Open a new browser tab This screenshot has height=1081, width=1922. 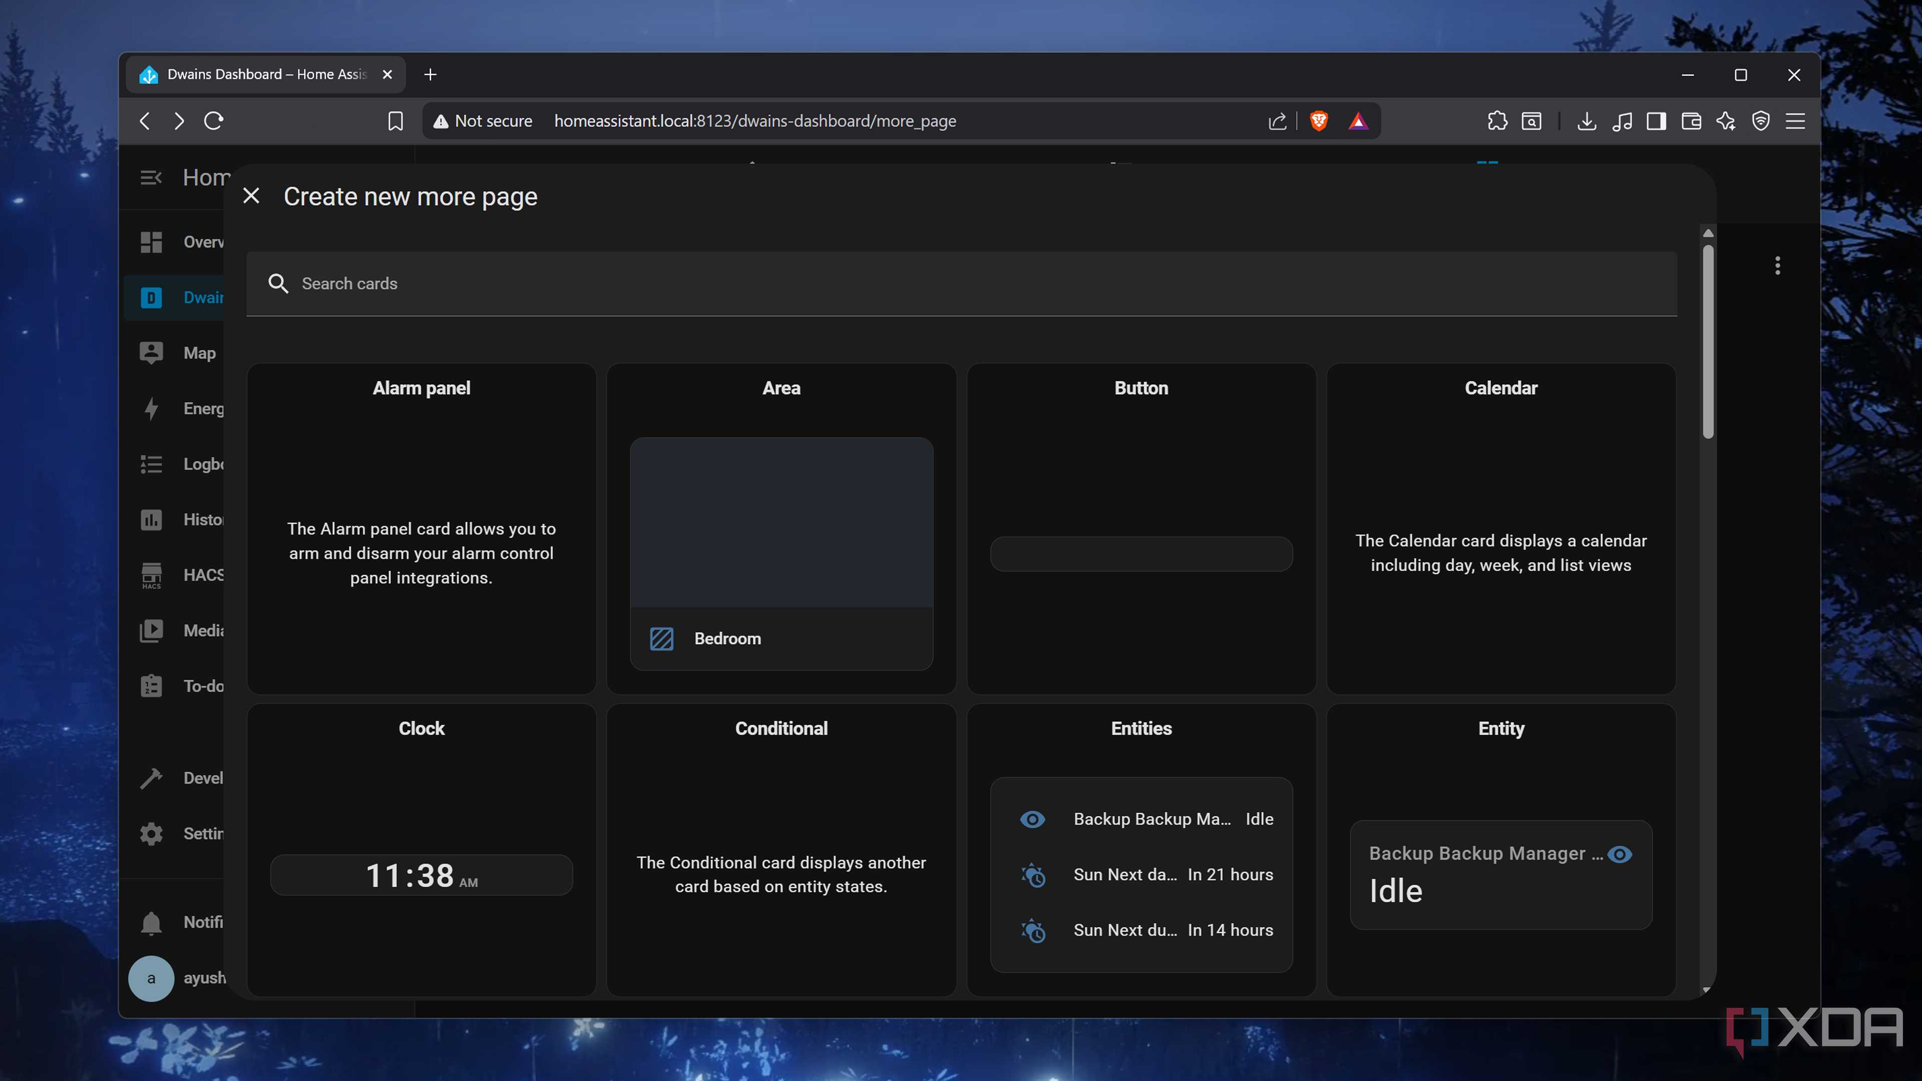coord(430,75)
